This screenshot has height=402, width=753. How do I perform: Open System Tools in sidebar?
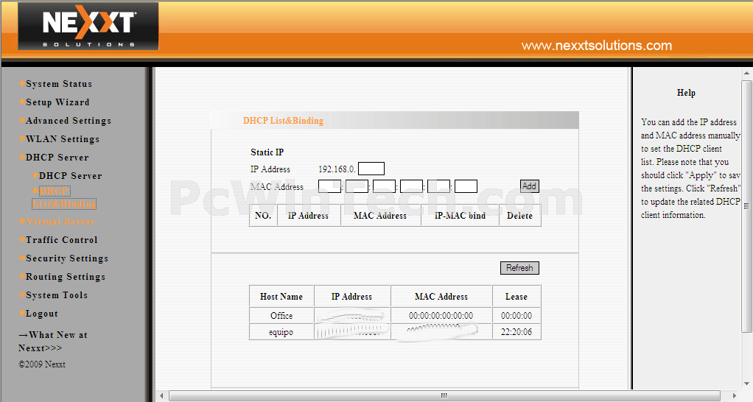click(x=57, y=295)
